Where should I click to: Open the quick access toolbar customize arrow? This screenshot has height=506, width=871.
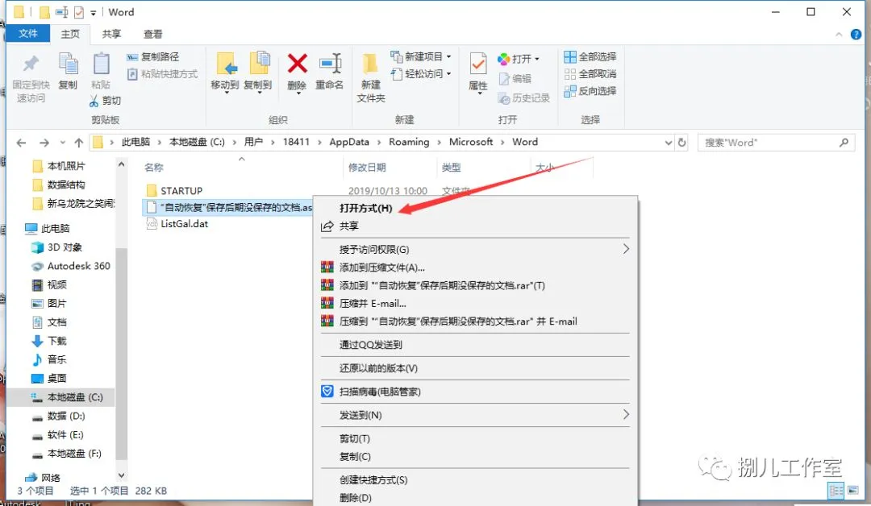[94, 12]
